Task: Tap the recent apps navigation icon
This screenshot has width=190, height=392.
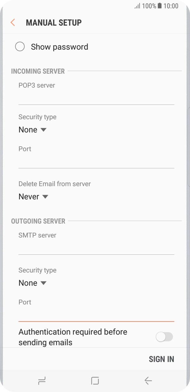Action: point(41,380)
